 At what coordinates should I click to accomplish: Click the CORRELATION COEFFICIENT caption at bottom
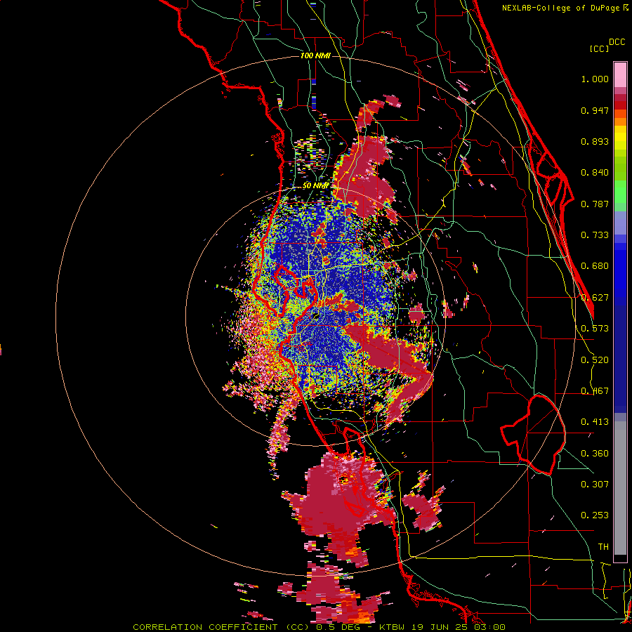point(319,627)
